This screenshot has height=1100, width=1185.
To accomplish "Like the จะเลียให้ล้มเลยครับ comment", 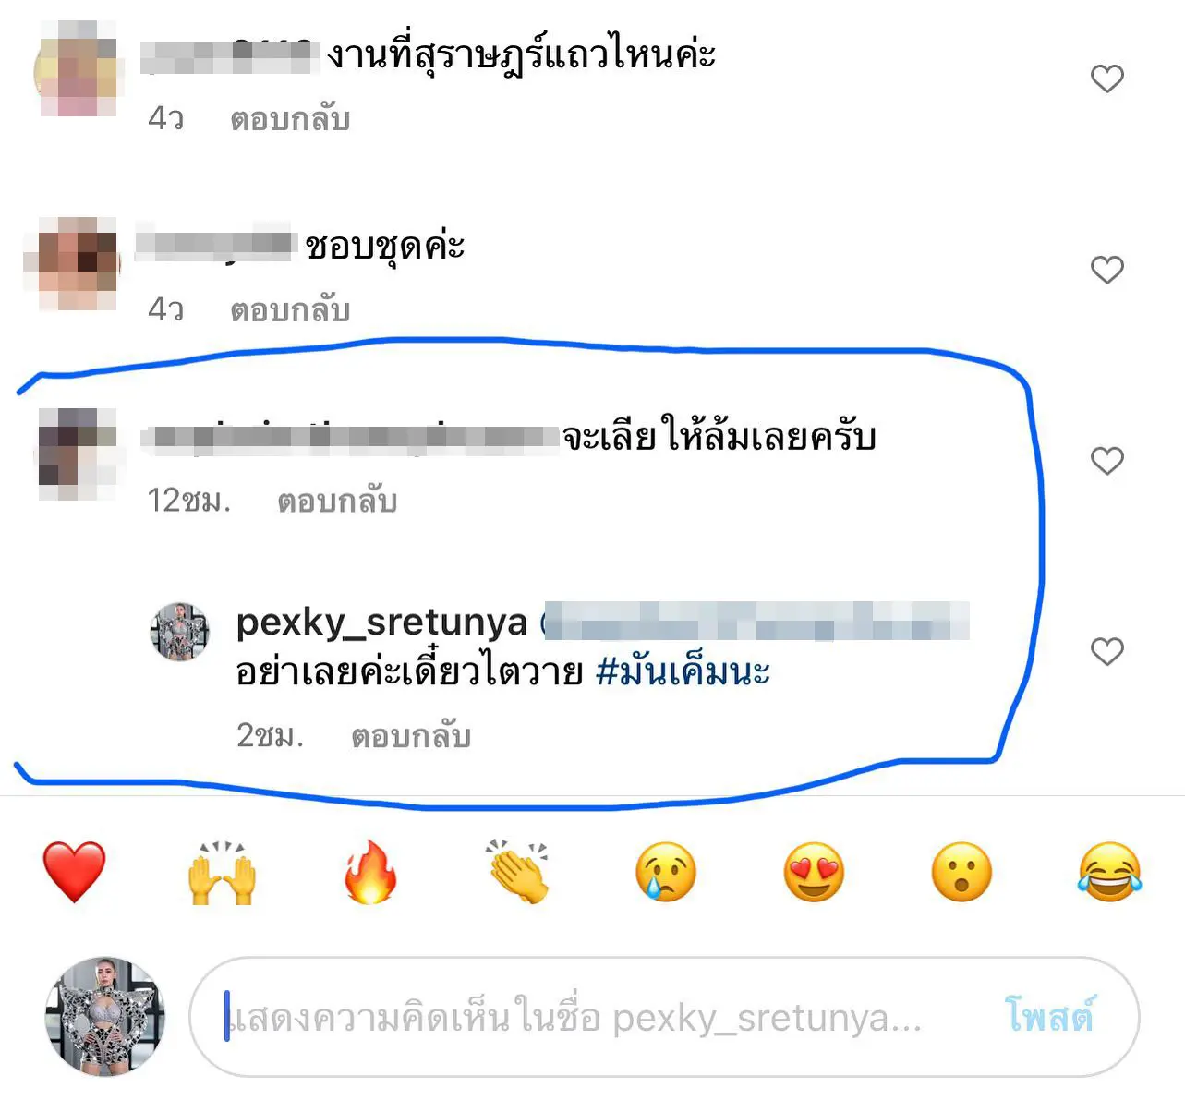I will click(x=1106, y=461).
